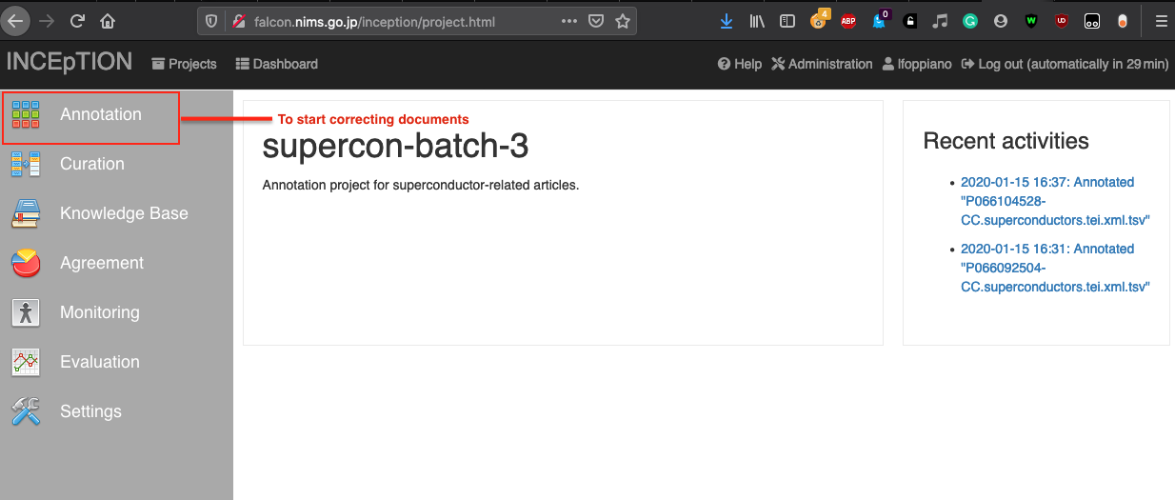Image resolution: width=1175 pixels, height=500 pixels.
Task: Open recent activity P066104528-CC document
Action: (x=1056, y=201)
